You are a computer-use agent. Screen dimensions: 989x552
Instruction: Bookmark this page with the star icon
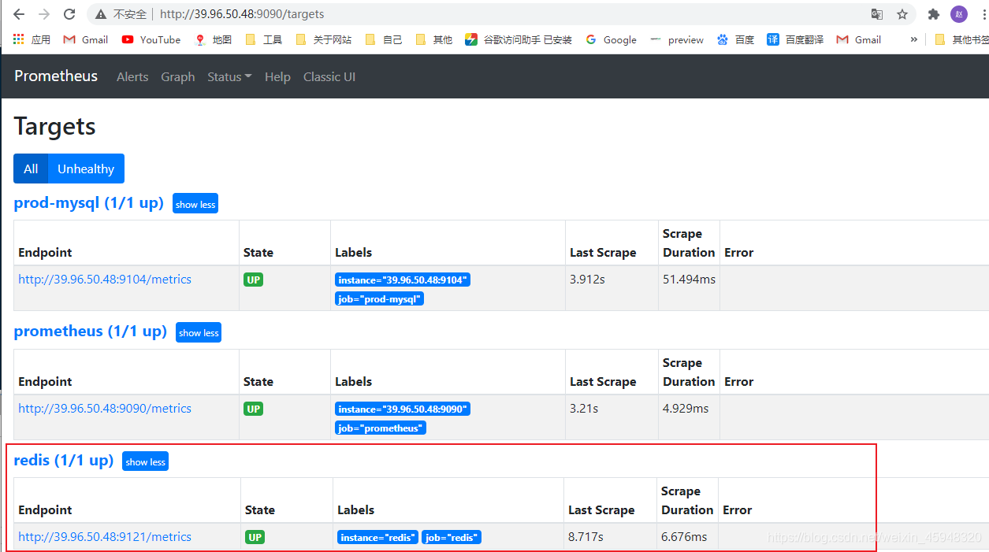(x=902, y=14)
